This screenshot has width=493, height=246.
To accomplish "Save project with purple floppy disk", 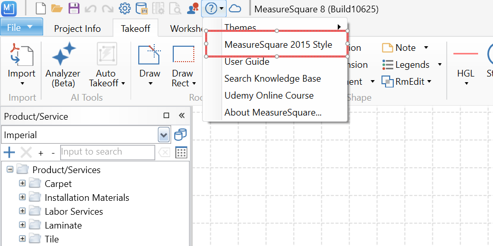I will click(x=74, y=9).
